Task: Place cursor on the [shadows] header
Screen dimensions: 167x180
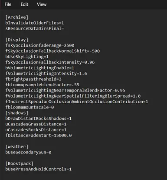Action: 17,113
